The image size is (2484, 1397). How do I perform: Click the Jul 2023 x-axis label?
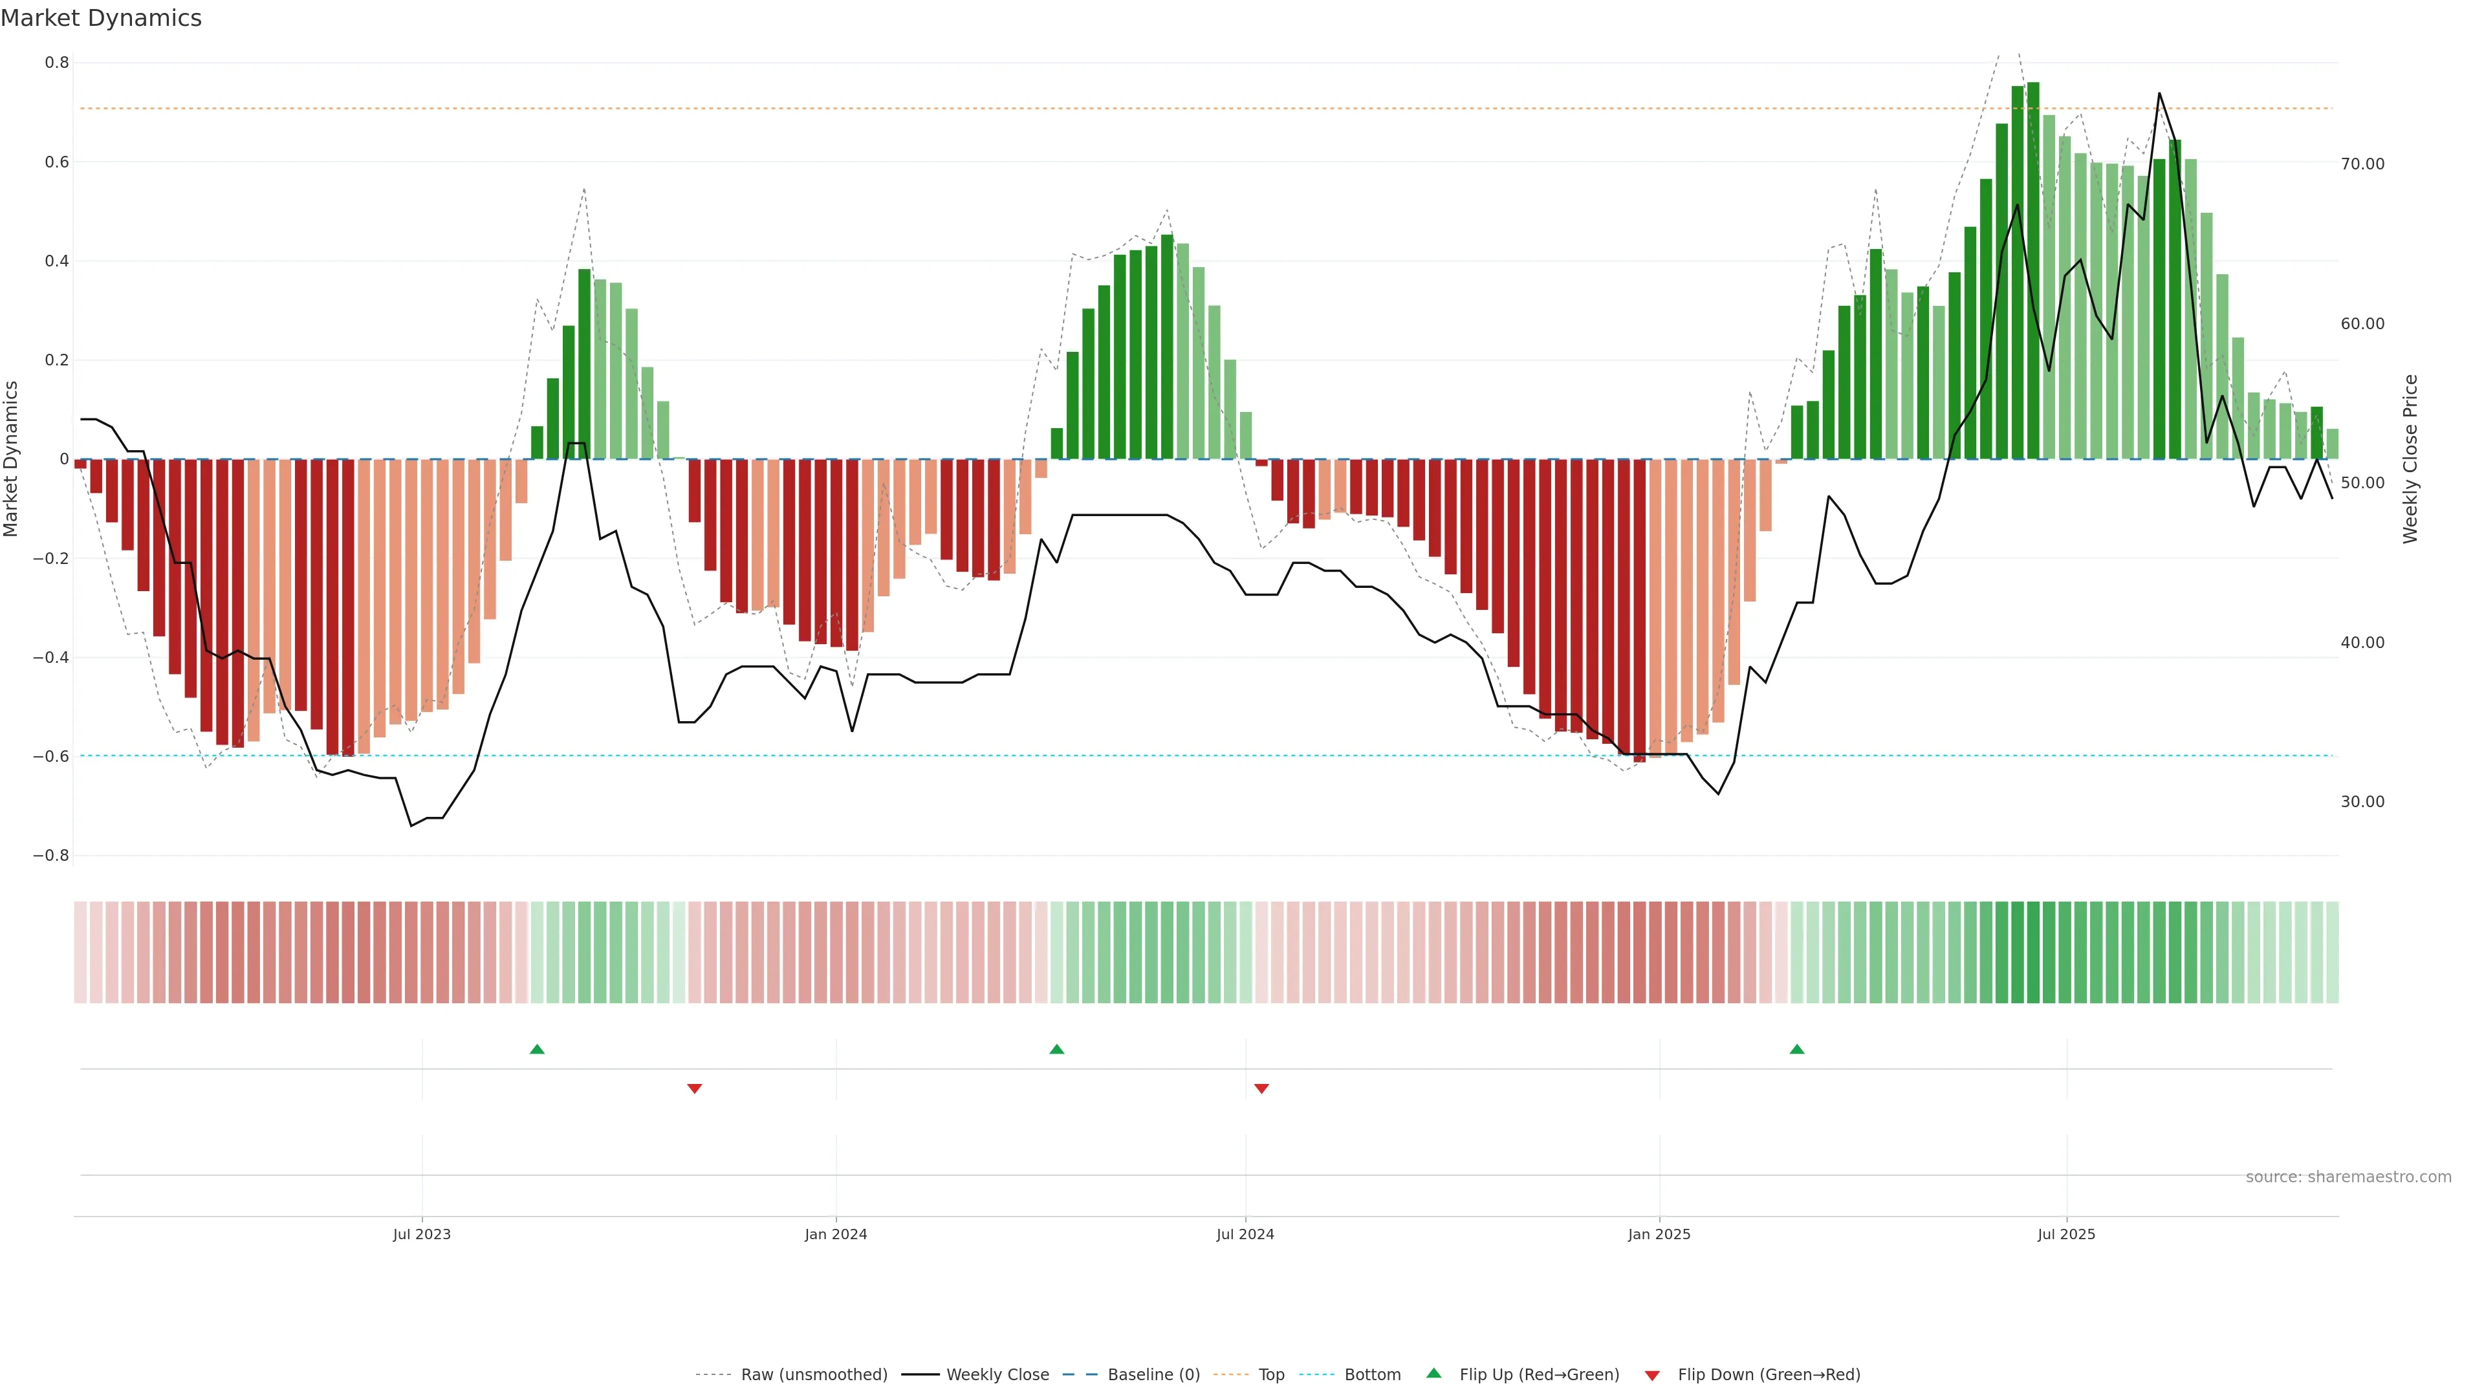[421, 1234]
